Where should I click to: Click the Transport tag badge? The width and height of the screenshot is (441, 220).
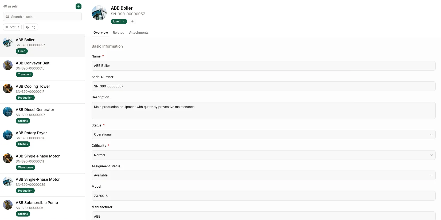click(24, 74)
